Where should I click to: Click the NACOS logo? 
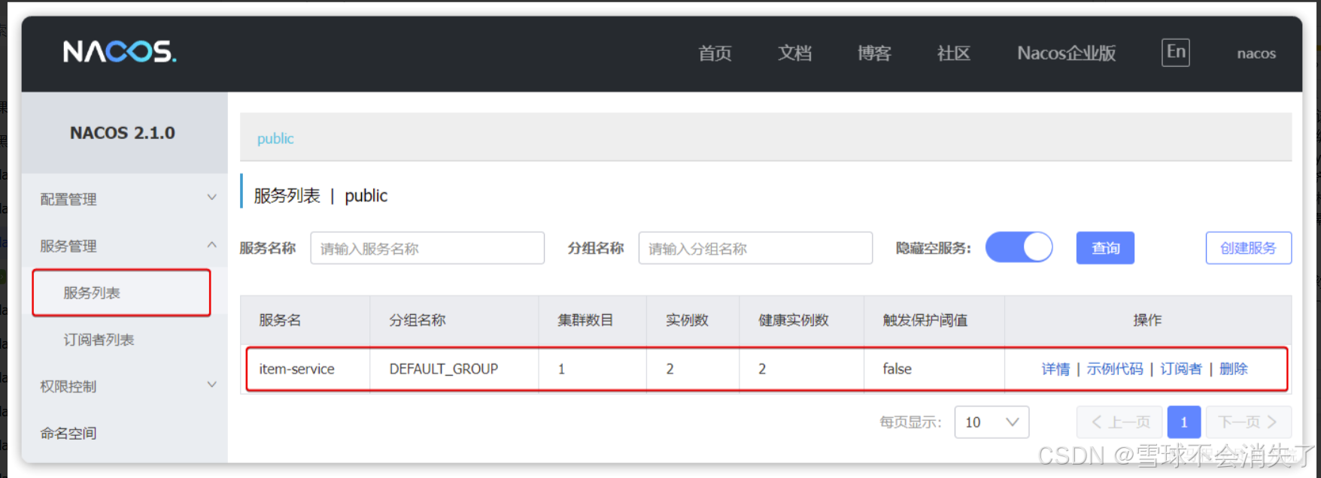click(120, 52)
